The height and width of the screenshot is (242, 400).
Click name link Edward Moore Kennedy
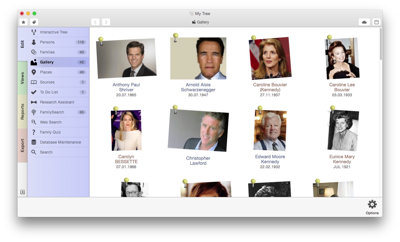(270, 159)
